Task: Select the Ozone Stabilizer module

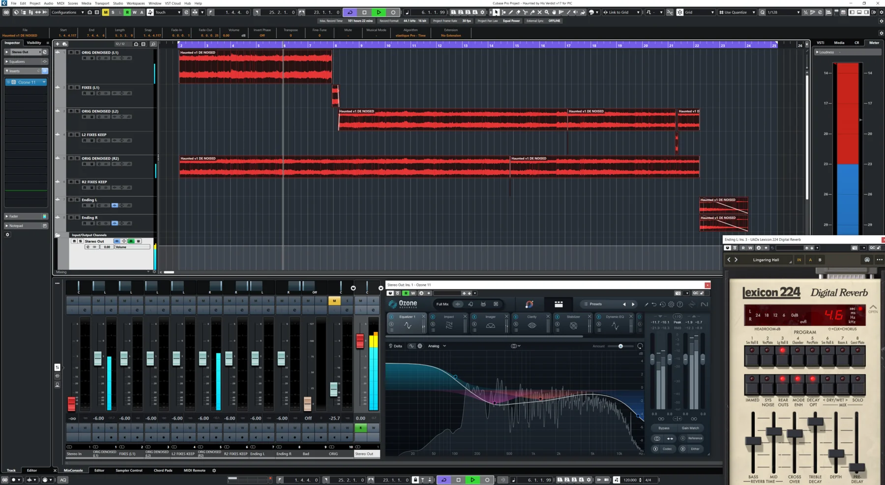Action: (x=573, y=322)
